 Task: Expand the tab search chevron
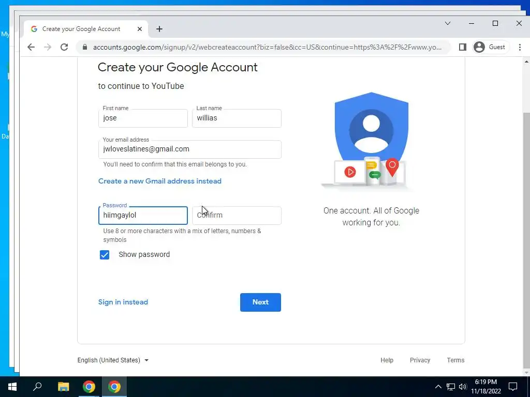click(x=448, y=23)
